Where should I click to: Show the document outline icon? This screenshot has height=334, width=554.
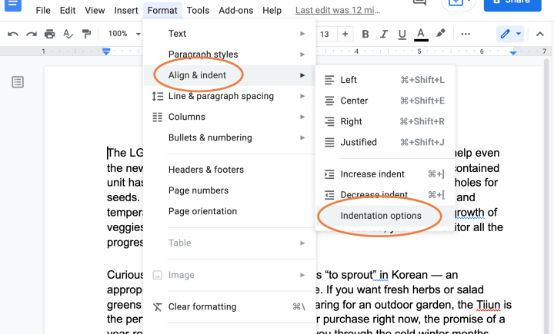click(x=18, y=82)
